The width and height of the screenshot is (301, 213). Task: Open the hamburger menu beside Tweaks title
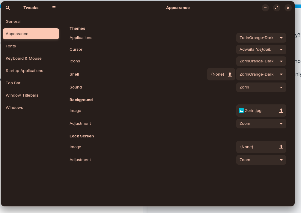(54, 8)
